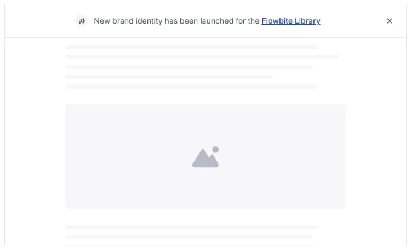Click the third skeleton line above the image
The height and width of the screenshot is (250, 411).
[x=189, y=67]
